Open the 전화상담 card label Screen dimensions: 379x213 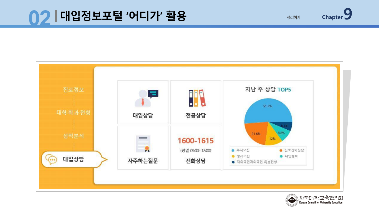(196, 161)
